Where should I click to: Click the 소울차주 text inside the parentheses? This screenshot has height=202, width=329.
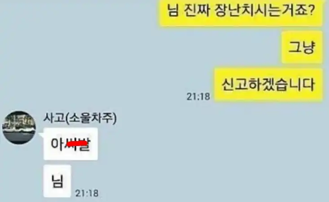coord(91,118)
